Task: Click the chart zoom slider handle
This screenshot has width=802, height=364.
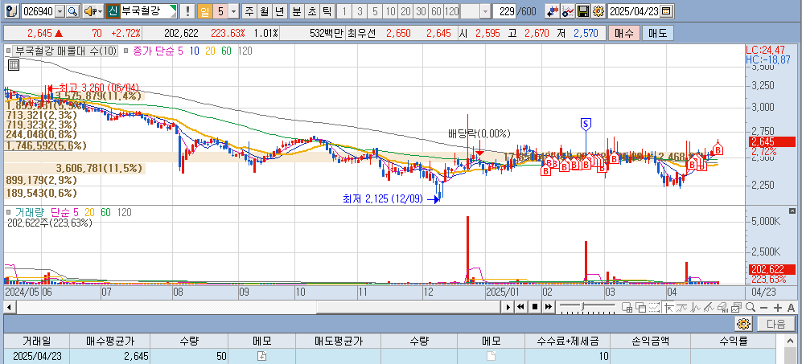Action: point(583,306)
